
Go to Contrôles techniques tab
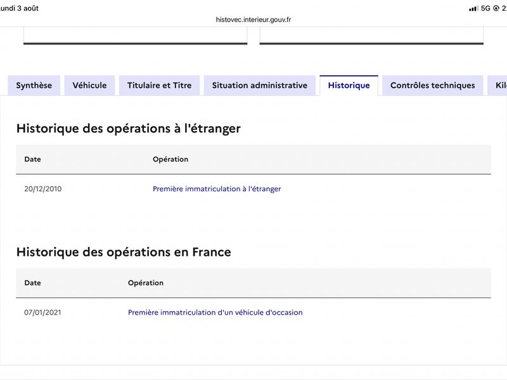click(x=433, y=85)
